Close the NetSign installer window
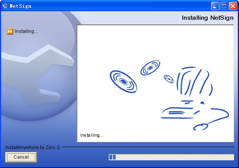 click(233, 6)
